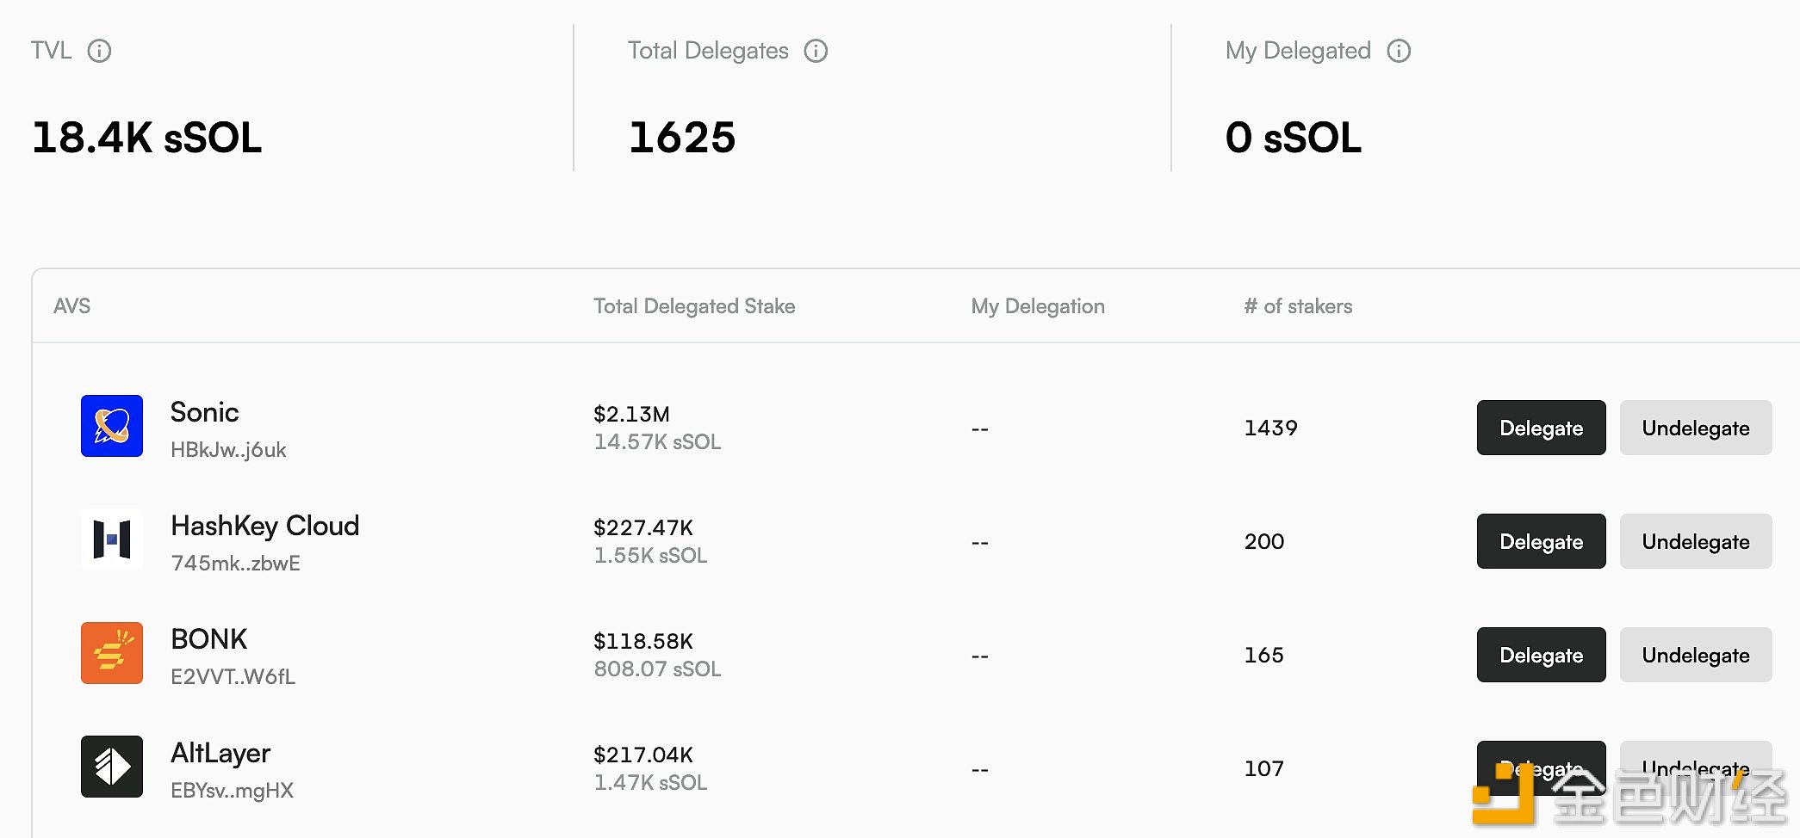Viewport: 1800px width, 838px height.
Task: Click the # of stakers column header
Action: tap(1298, 306)
